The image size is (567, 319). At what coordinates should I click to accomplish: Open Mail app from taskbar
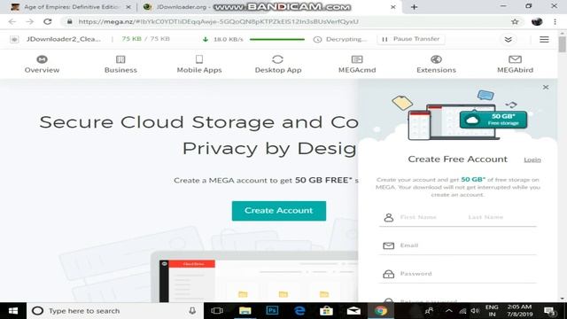353,311
